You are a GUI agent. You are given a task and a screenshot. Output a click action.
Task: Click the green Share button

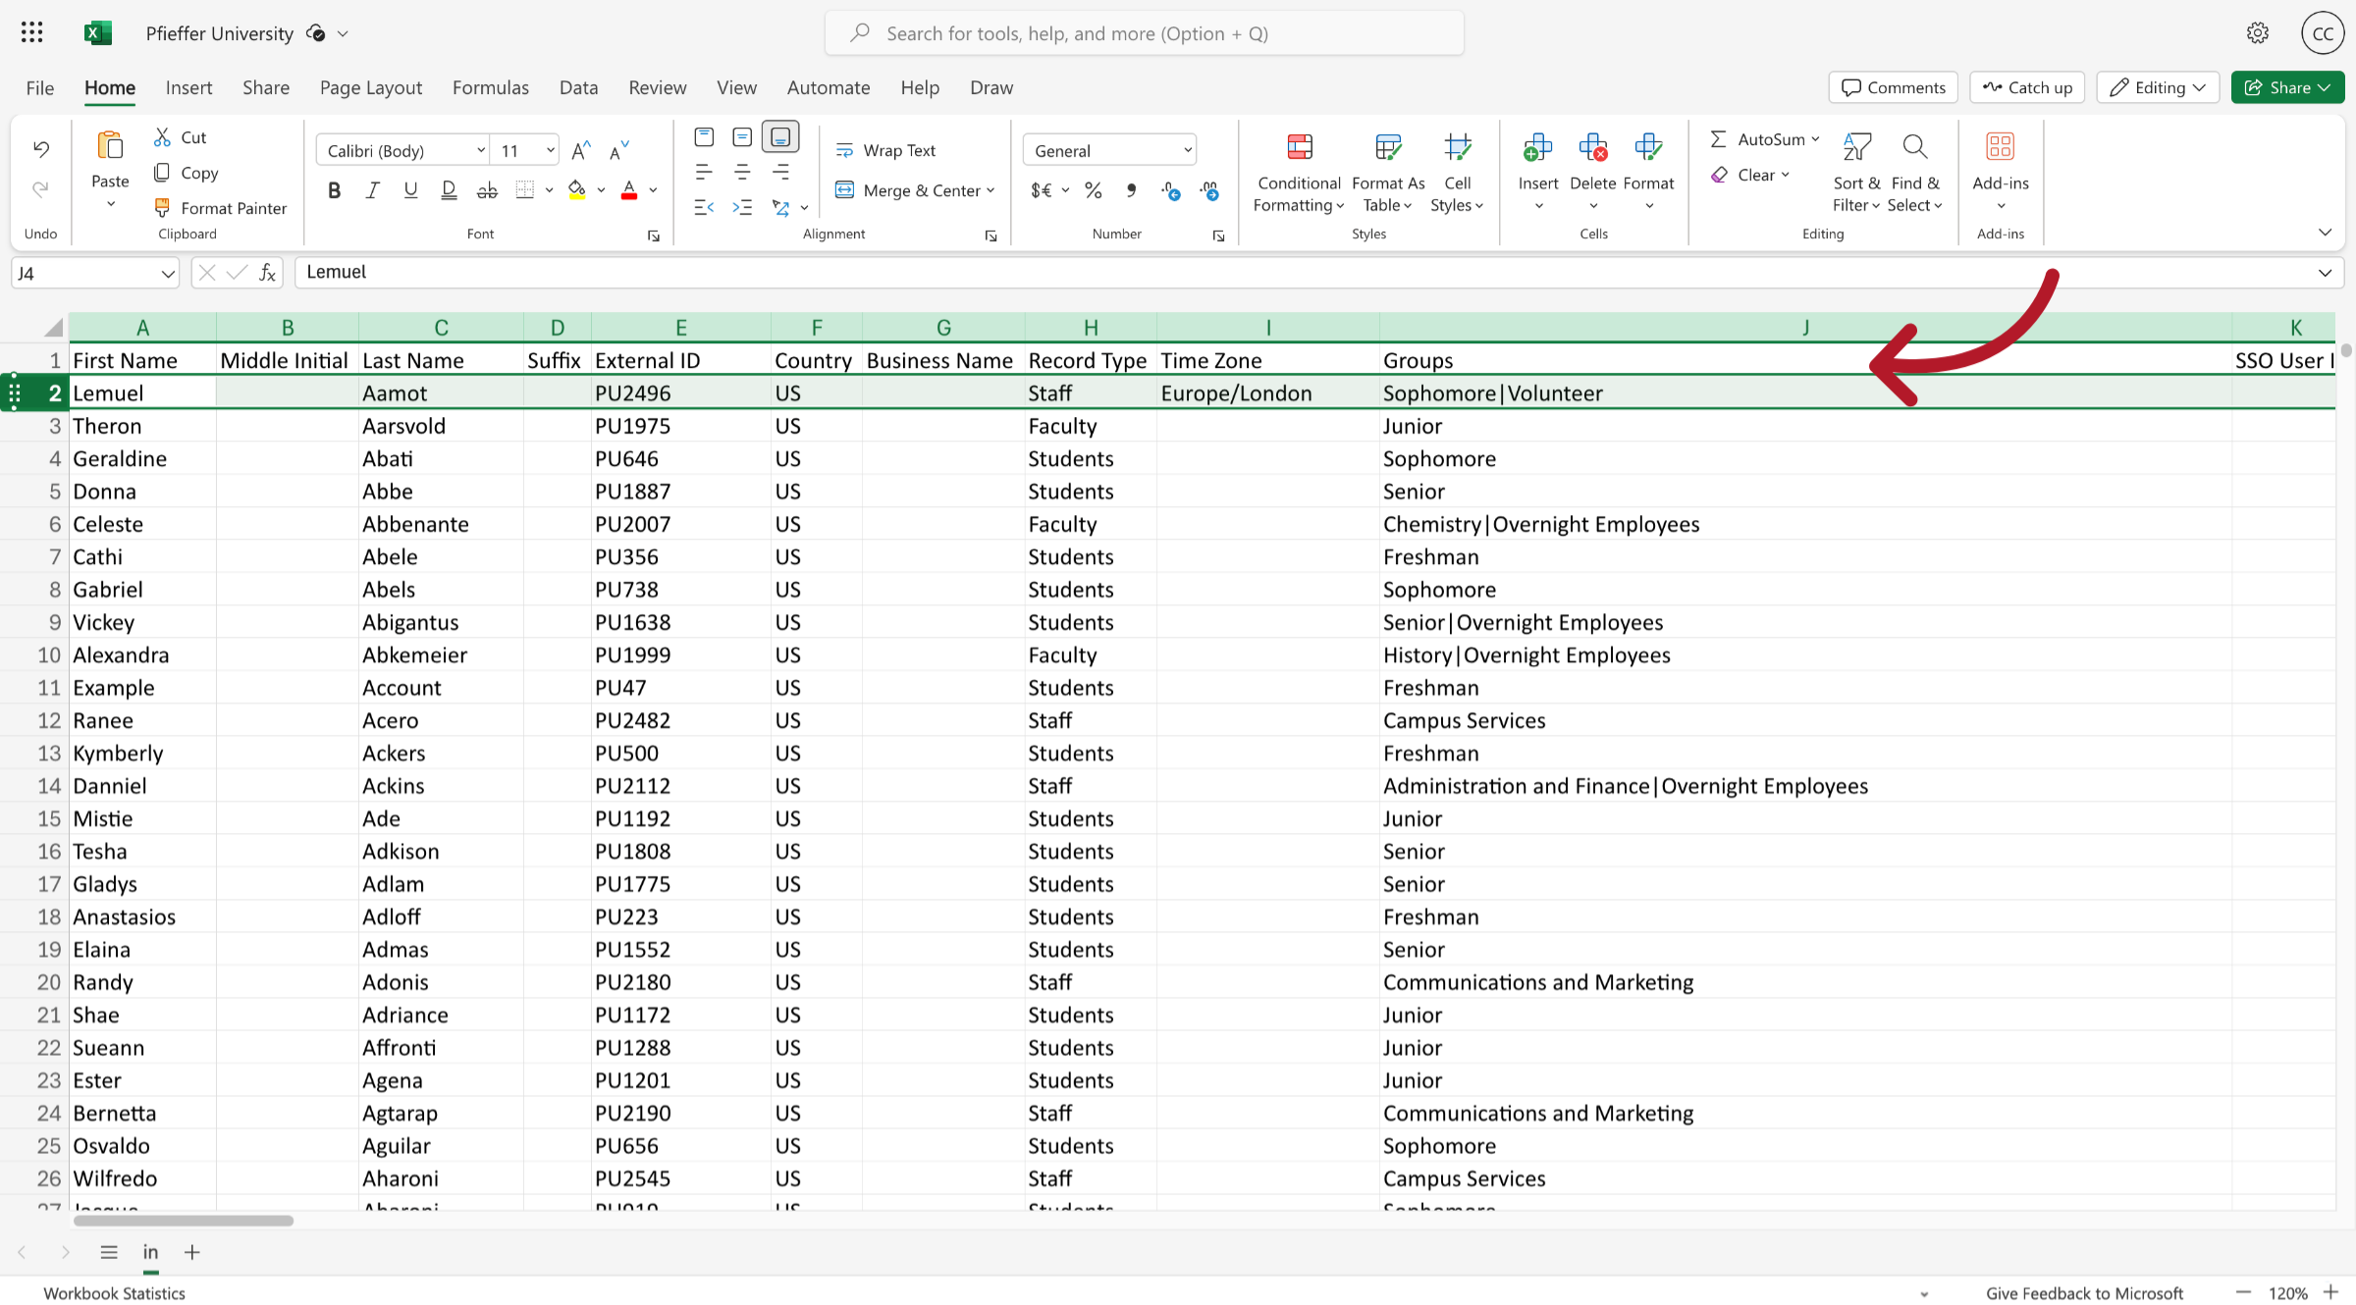(x=2287, y=87)
